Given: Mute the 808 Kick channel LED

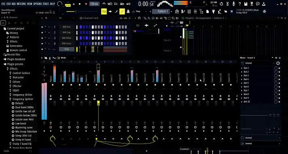Looking at the screenshot, I should click(42, 27).
